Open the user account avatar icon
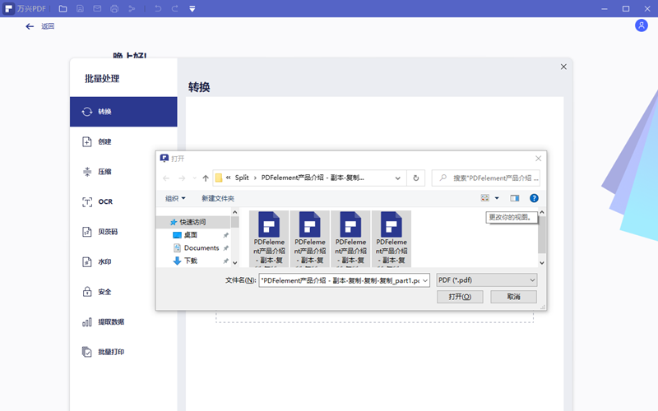 click(x=642, y=25)
